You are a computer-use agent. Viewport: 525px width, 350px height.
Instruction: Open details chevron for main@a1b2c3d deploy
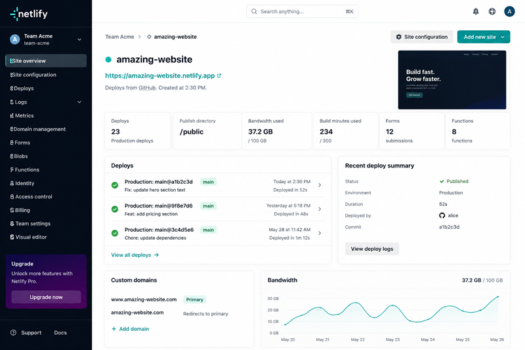[320, 185]
